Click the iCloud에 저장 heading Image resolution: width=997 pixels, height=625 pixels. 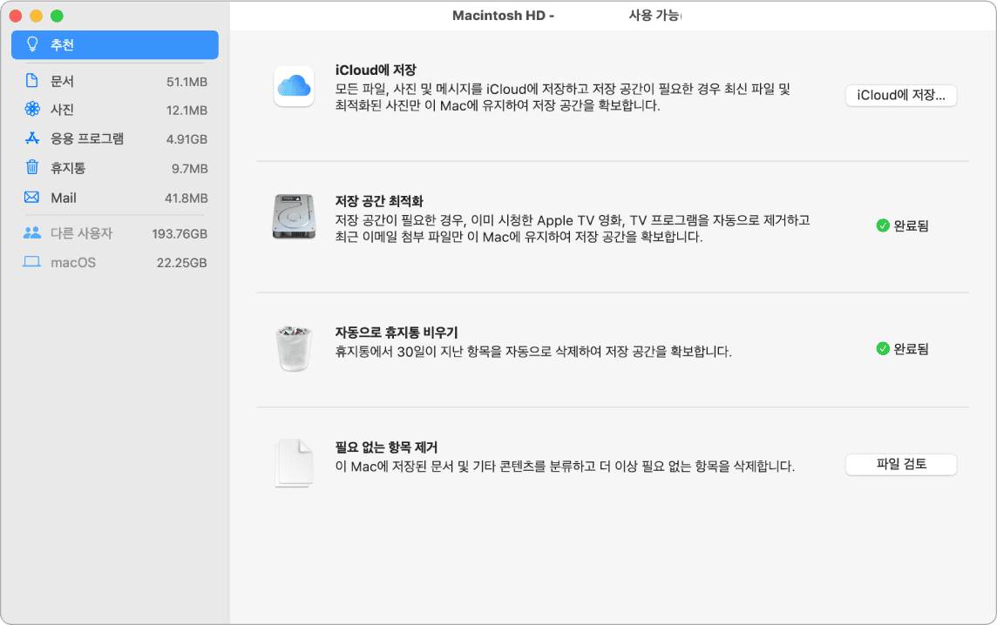coord(376,70)
